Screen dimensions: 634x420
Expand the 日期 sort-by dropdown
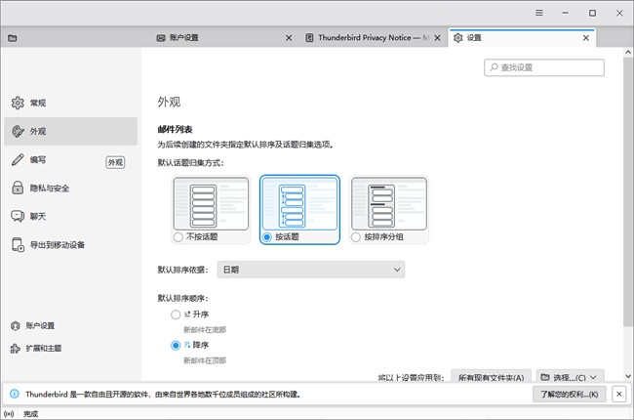coord(310,269)
